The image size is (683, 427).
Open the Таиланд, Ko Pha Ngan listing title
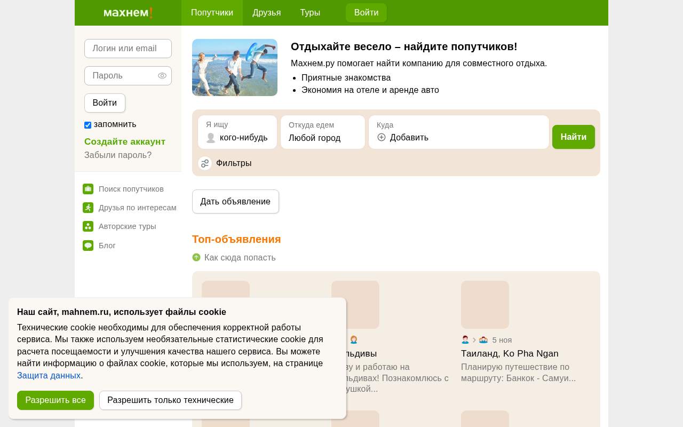510,353
